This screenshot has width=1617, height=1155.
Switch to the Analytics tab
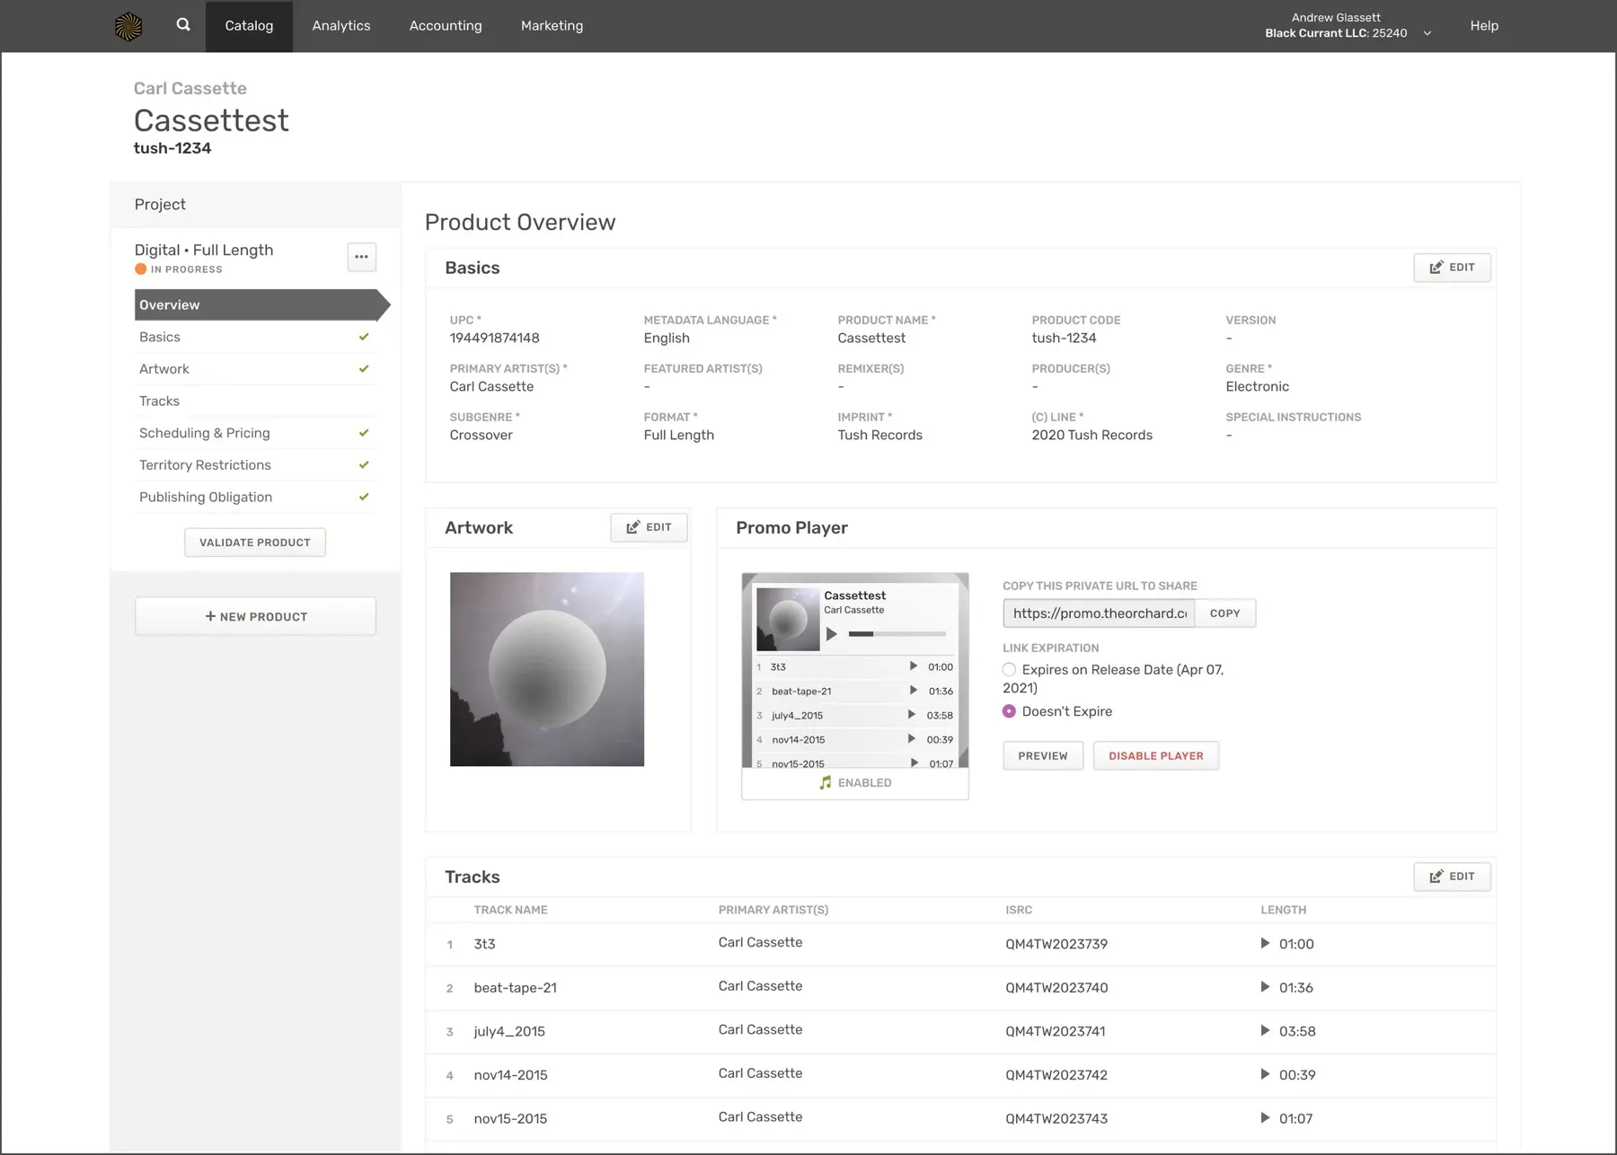(x=341, y=26)
